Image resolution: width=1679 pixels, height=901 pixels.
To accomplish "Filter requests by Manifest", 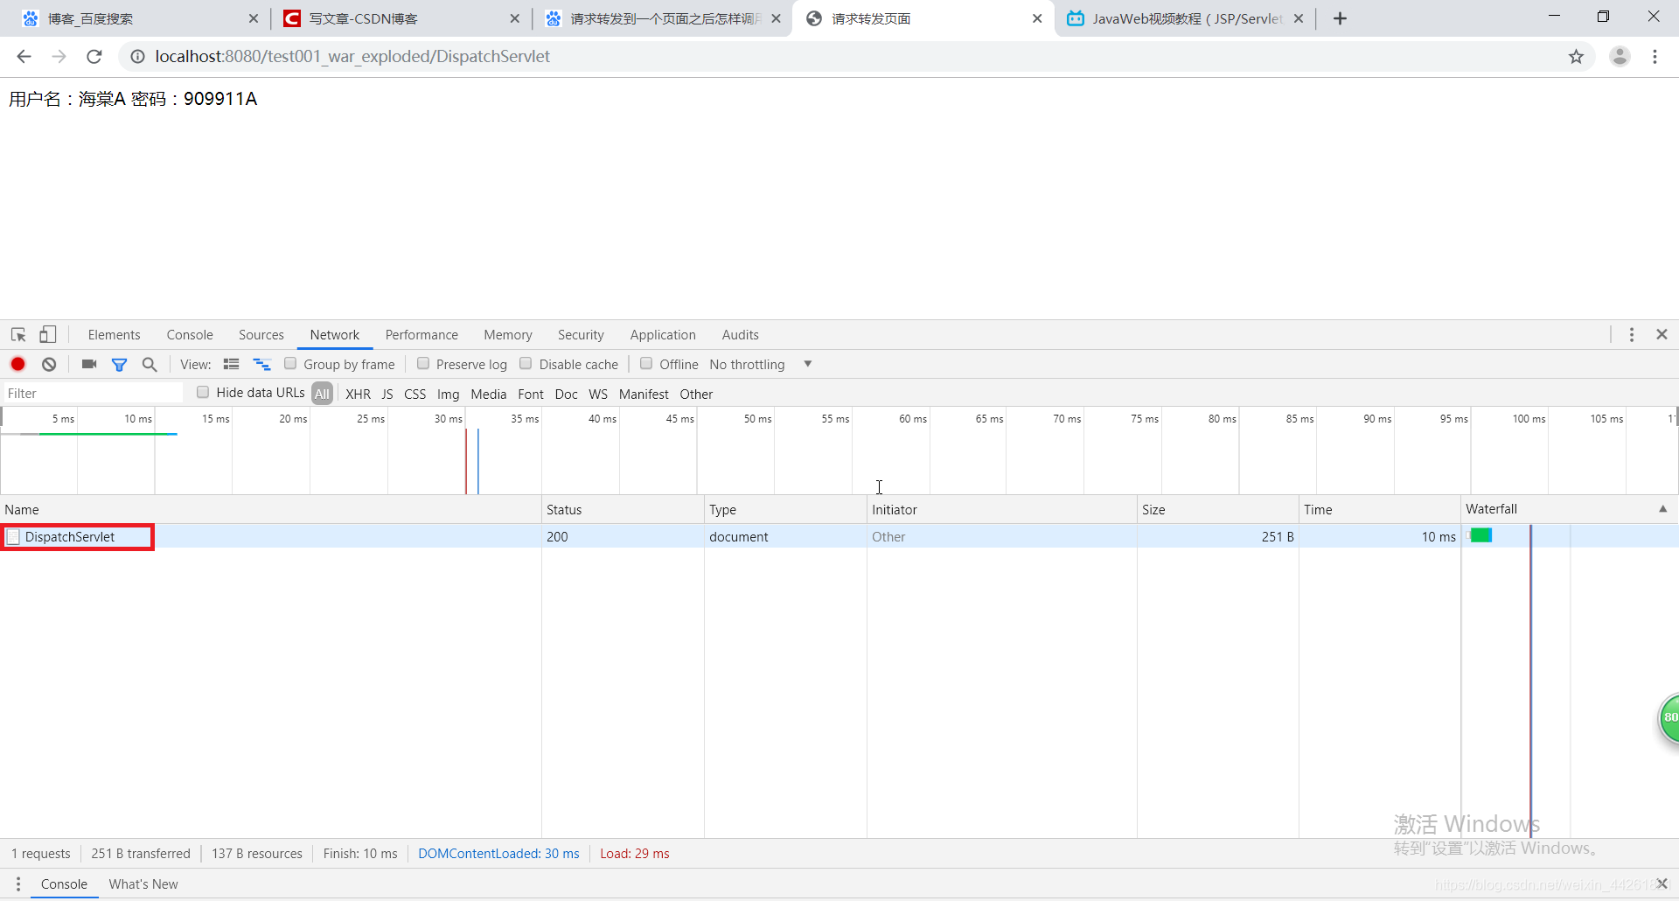I will [644, 395].
